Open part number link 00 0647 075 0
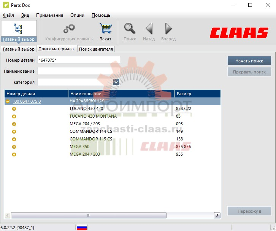Viewport: 276px width, 231px height. click(27, 101)
